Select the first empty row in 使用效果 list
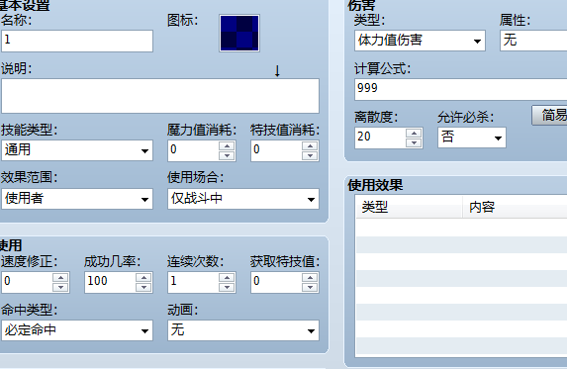 click(461, 228)
